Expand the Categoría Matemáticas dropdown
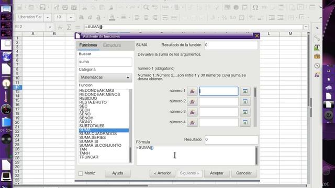The image size is (335, 188). (105, 78)
